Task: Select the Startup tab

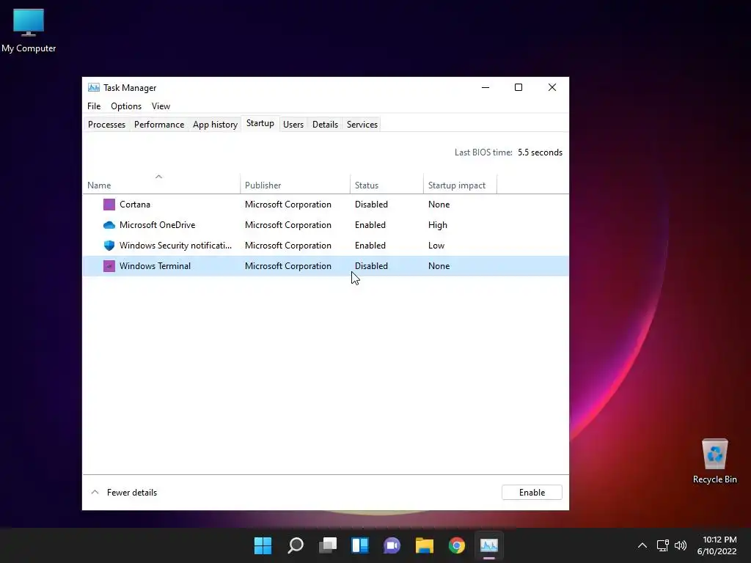Action: click(260, 123)
